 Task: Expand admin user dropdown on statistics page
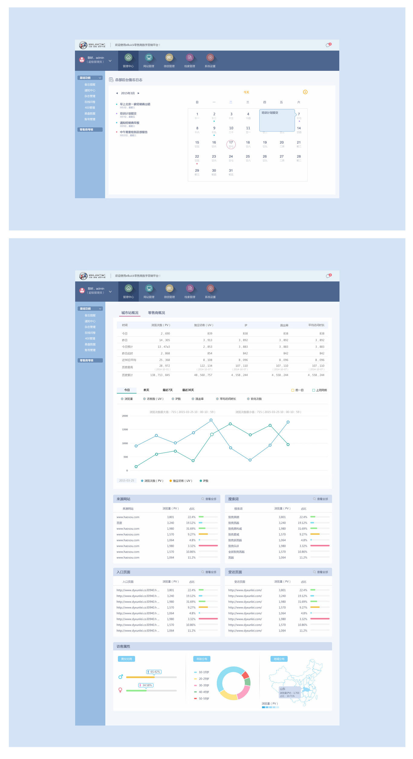click(110, 292)
